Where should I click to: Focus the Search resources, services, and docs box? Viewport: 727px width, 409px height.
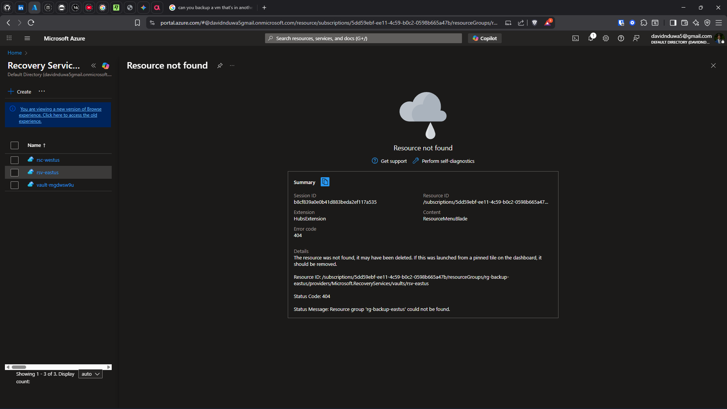click(x=363, y=38)
